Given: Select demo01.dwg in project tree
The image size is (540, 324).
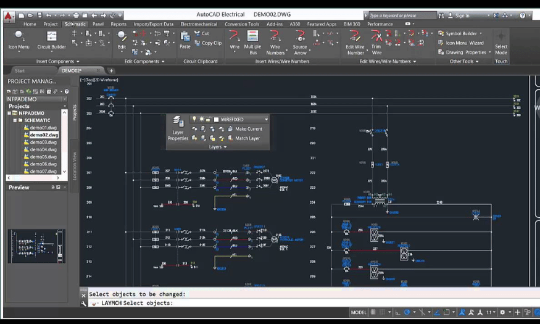Looking at the screenshot, I should click(x=40, y=128).
